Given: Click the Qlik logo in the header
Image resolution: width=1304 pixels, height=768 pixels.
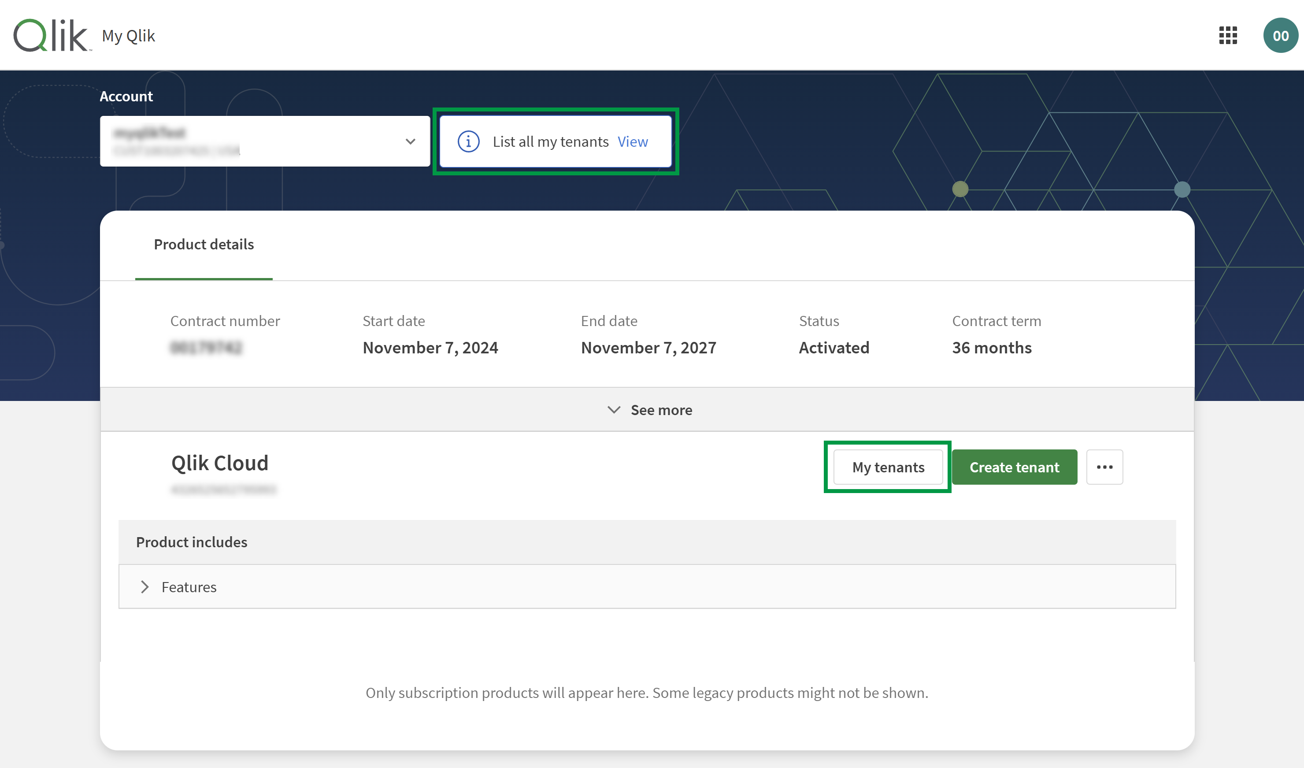Looking at the screenshot, I should [x=51, y=35].
